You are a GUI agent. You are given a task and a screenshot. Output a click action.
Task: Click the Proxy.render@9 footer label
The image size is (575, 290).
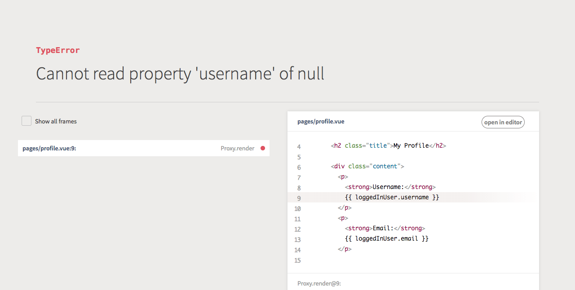[319, 283]
